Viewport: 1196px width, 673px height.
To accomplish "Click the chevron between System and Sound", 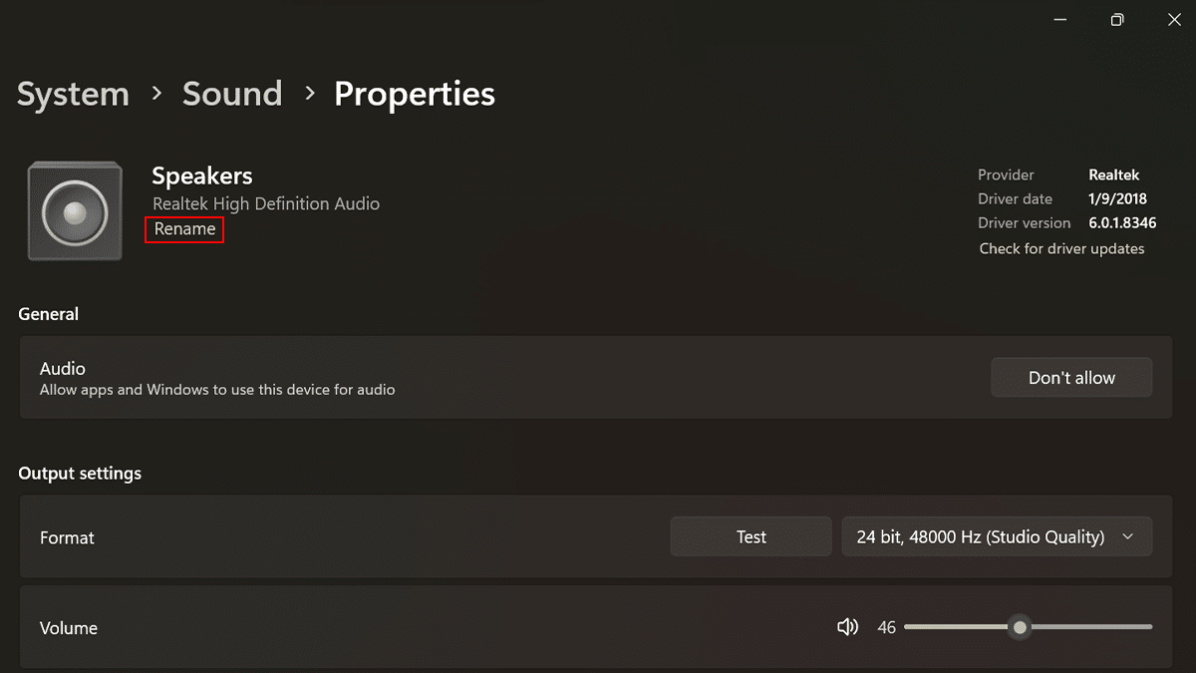I will (156, 93).
